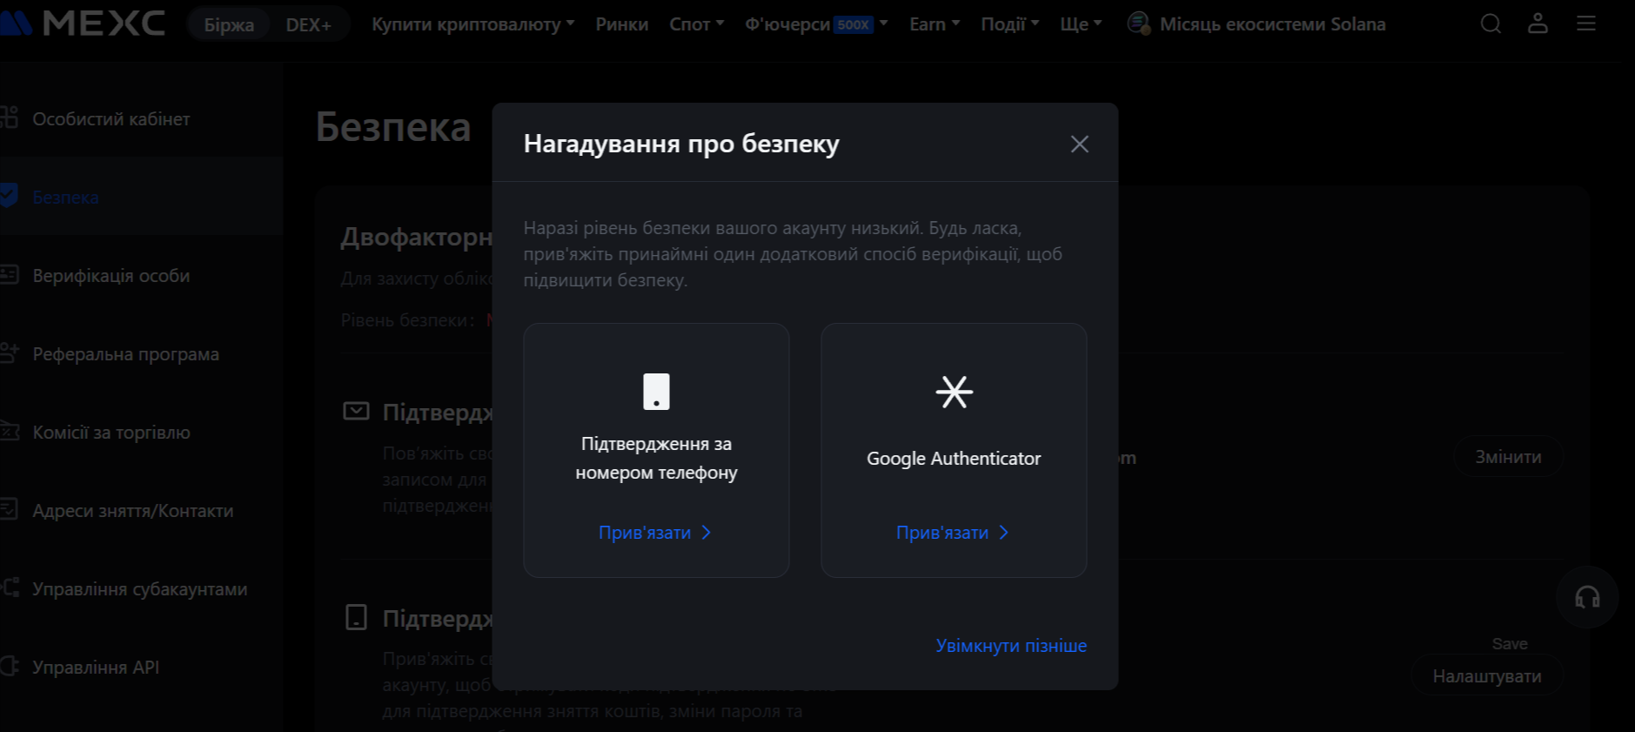Click the Управління API sidebar icon
1635x732 pixels.
point(9,667)
